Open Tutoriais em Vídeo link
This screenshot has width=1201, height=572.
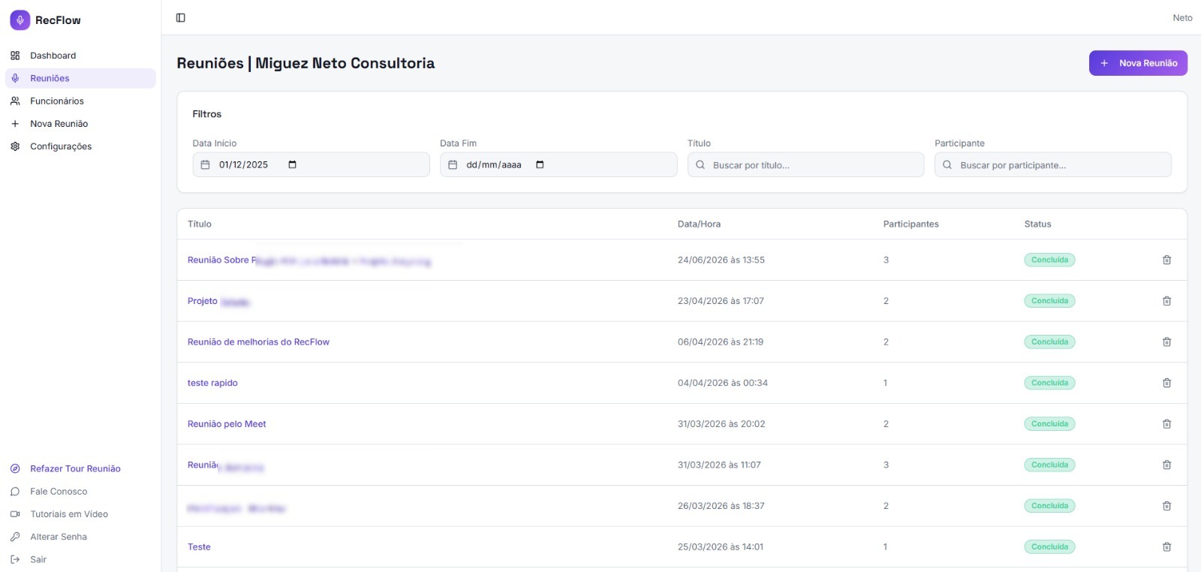coord(80,514)
